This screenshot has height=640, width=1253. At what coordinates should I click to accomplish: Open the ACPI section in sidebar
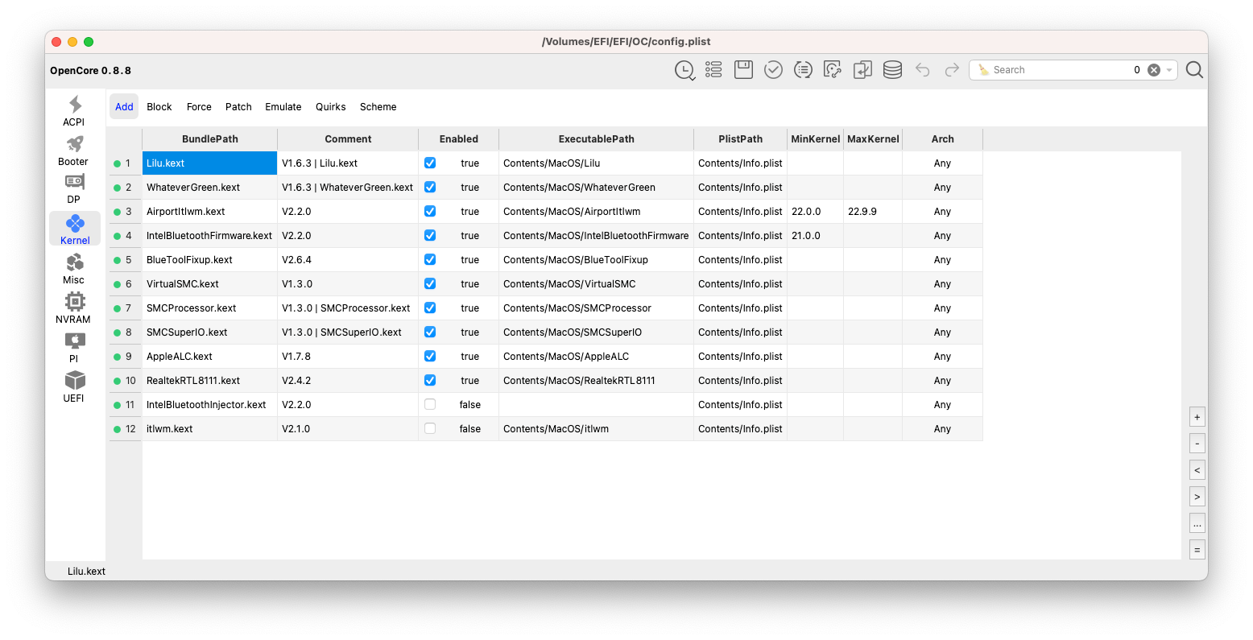coord(74,111)
